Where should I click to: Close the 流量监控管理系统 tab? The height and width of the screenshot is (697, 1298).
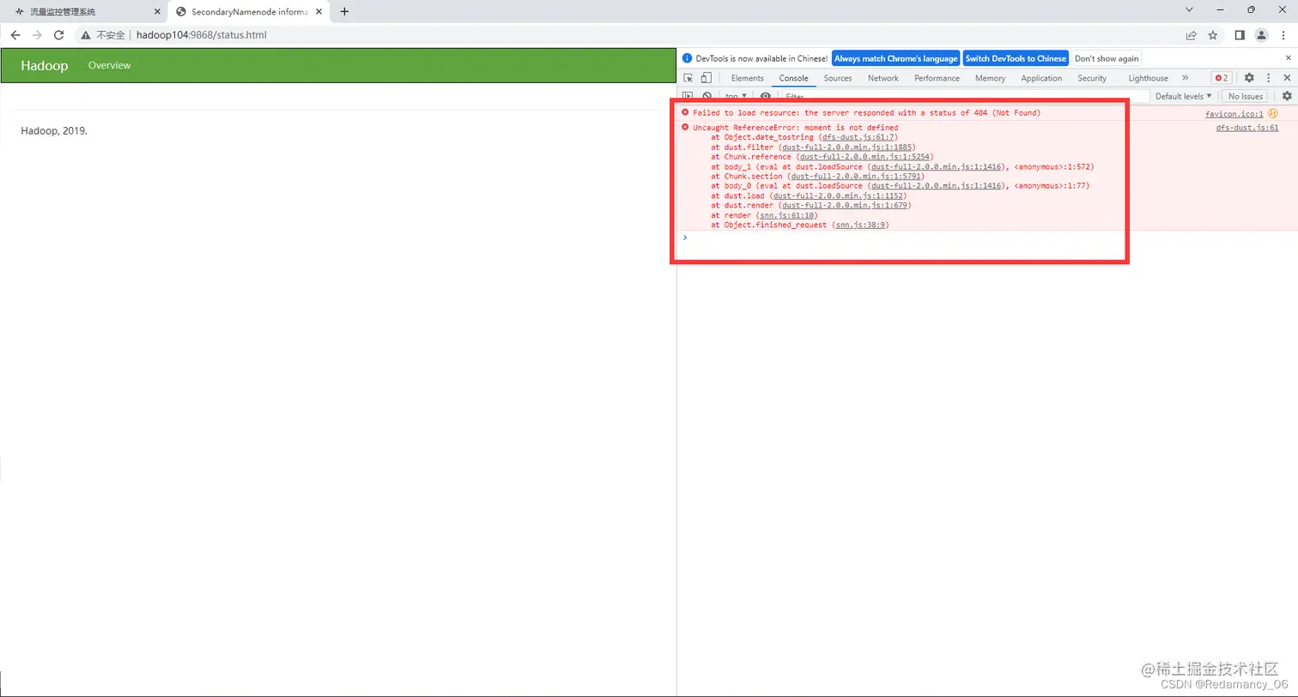coord(157,12)
